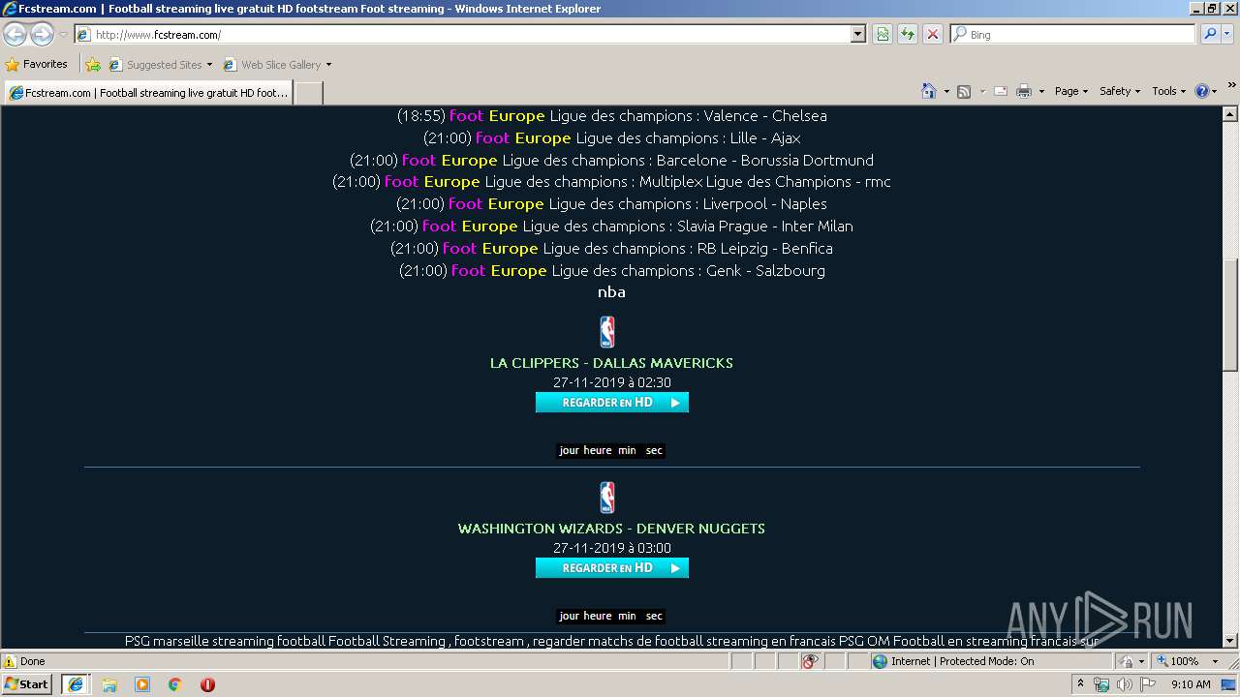Open Suggested Sites link
1240x697 pixels.
(x=161, y=65)
